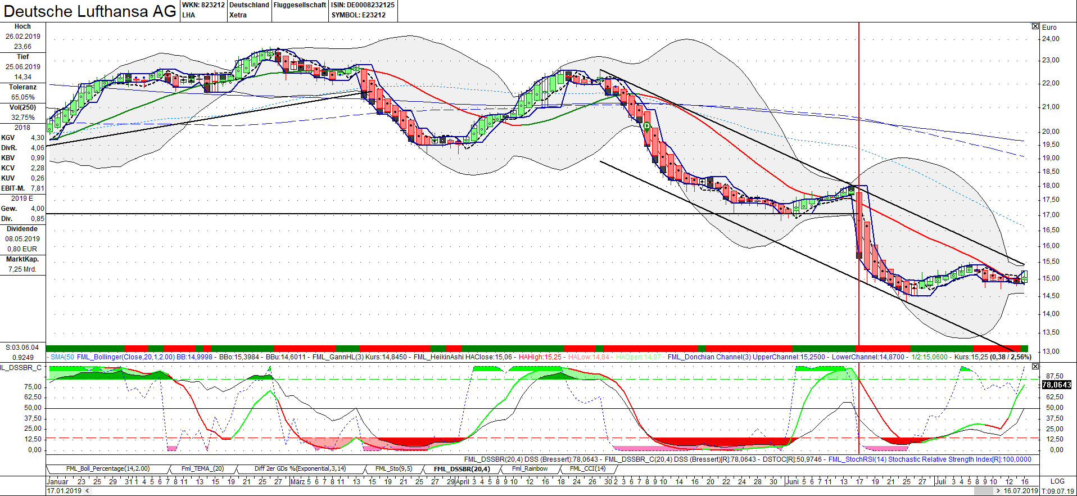Click the EBIT-M. value 7,81
1077x496 pixels.
click(38, 188)
